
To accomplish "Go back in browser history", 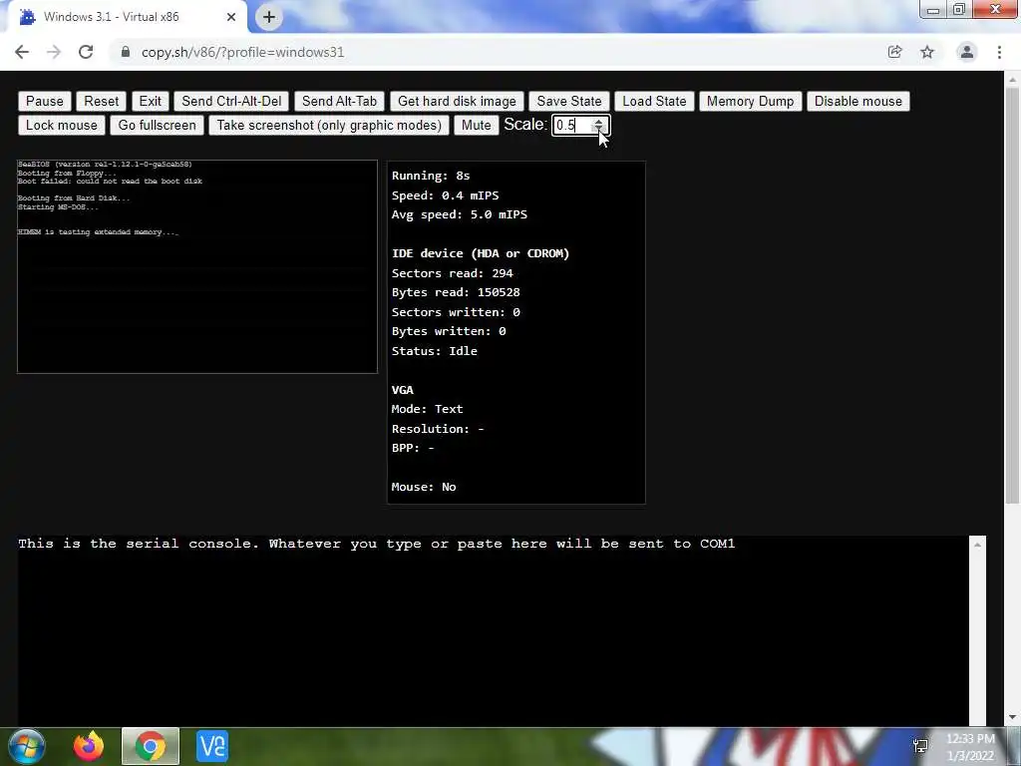I will click(22, 52).
